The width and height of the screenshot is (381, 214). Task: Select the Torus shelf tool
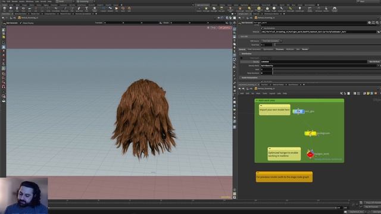click(x=23, y=9)
